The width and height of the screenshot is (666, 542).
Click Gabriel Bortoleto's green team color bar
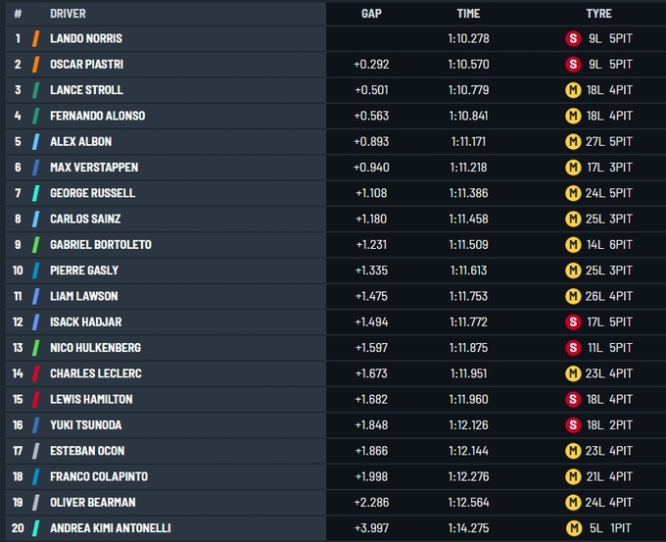point(35,245)
